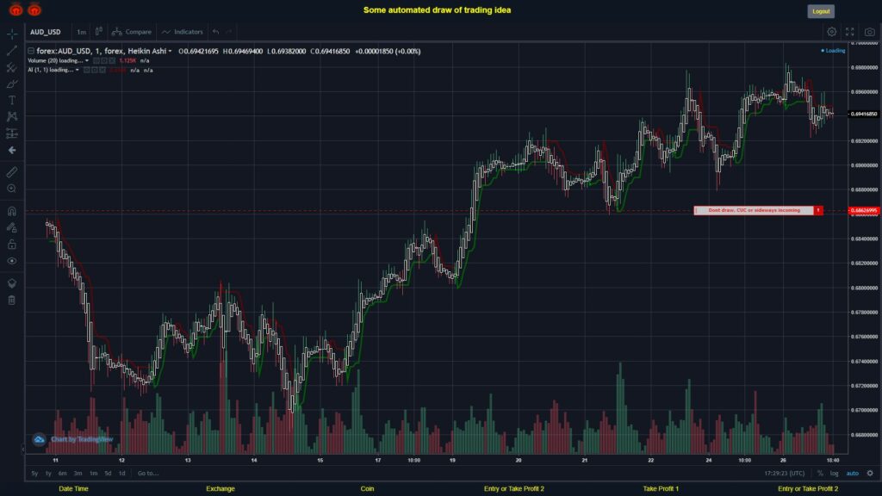The image size is (882, 496).
Task: Open the pitchfork tools in left sidebar
Action: pos(12,67)
